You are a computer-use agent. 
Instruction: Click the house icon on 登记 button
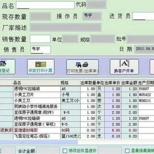(x=3, y=63)
